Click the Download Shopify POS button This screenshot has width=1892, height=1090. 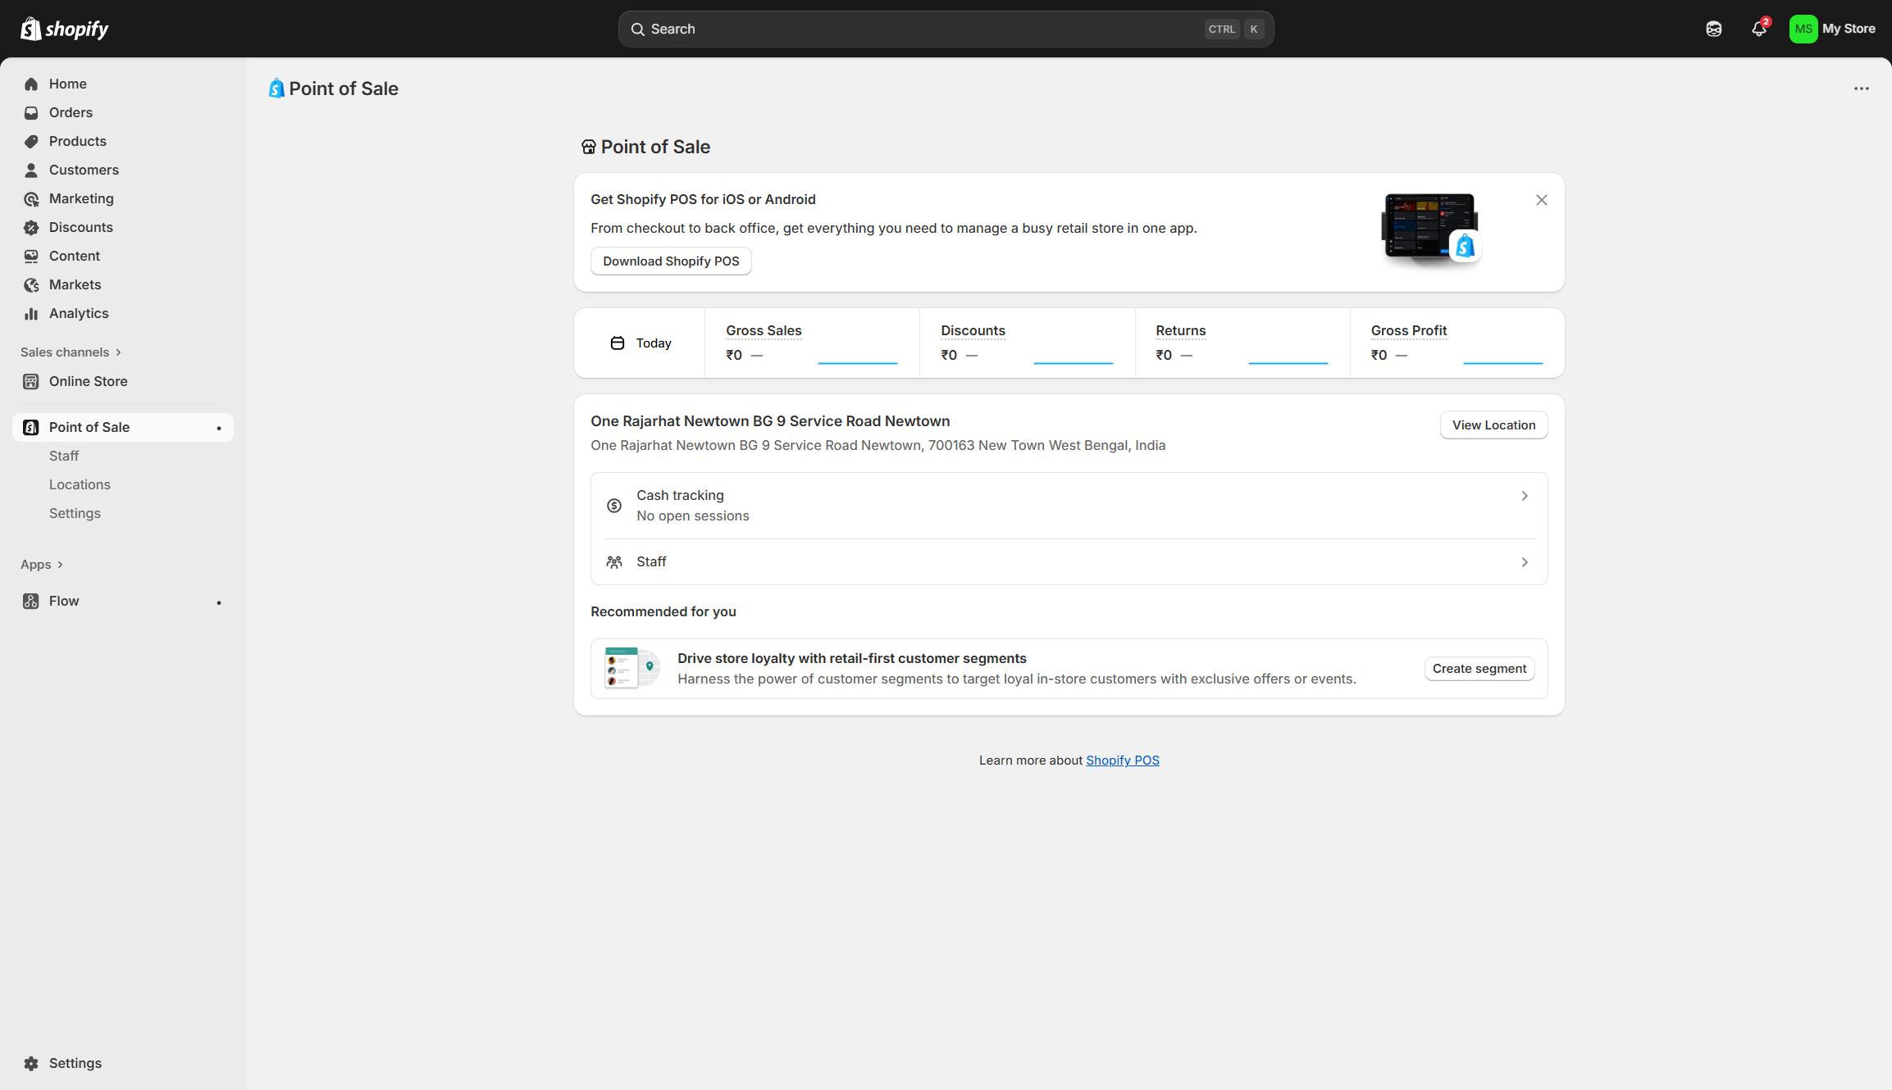pos(670,261)
